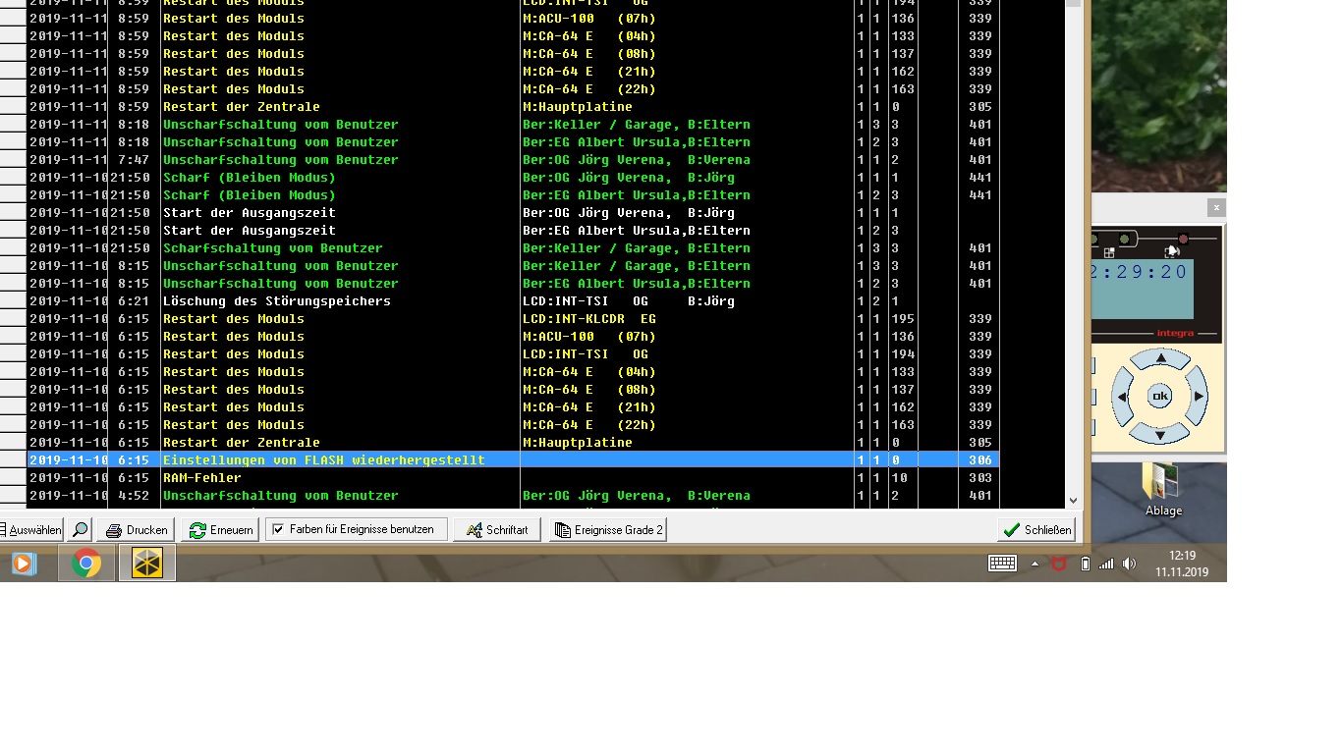Open Ereignisse Grade 2 view
The height and width of the screenshot is (754, 1342).
(608, 529)
